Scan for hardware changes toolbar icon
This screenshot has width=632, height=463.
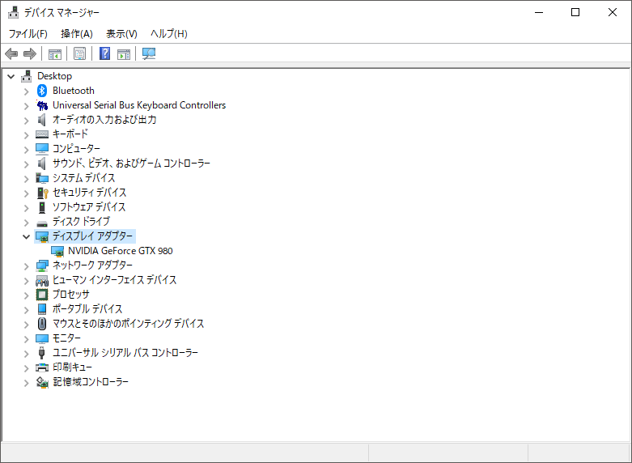149,53
